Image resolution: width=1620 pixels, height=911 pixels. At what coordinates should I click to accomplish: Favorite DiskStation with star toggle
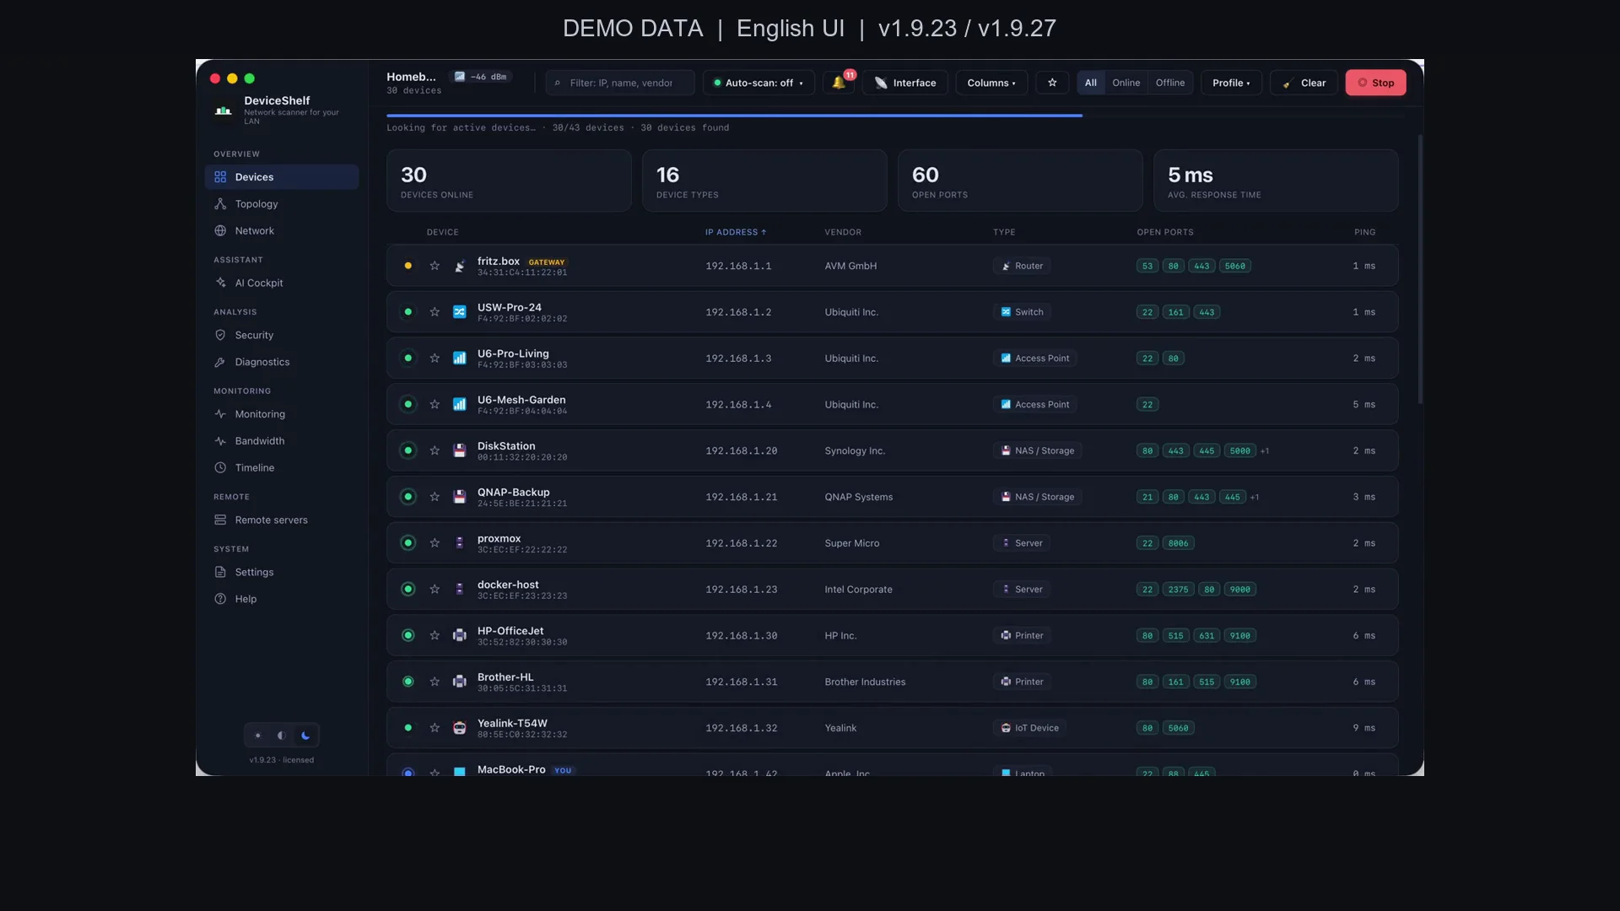(435, 450)
